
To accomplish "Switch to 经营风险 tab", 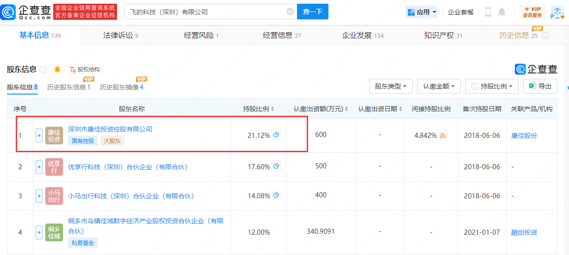I will (x=201, y=36).
